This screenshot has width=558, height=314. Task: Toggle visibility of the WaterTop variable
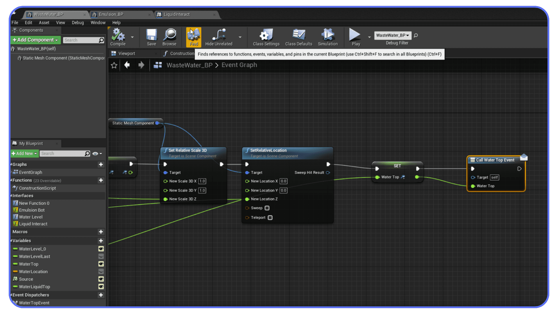[101, 264]
